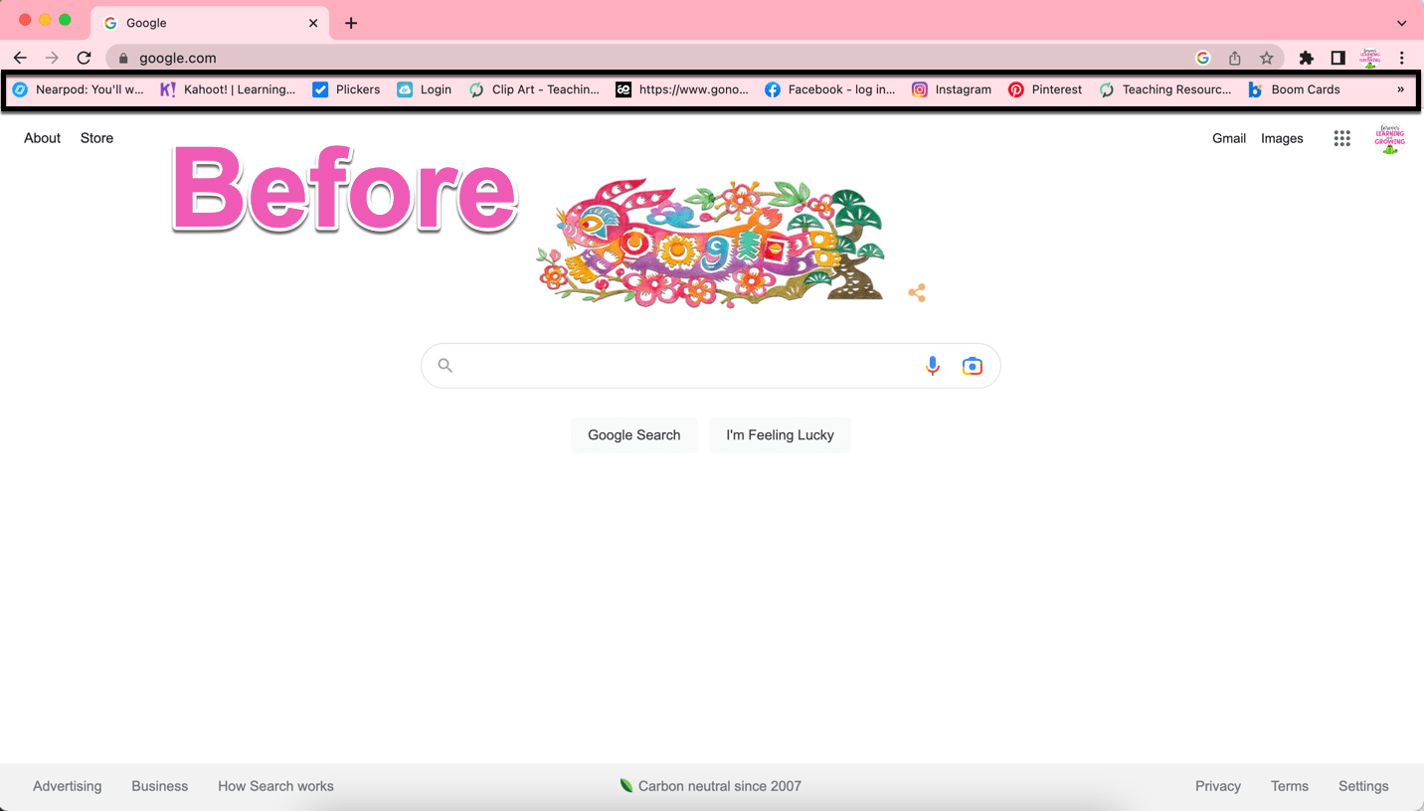Open the Extensions puzzle icon
Viewport: 1424px width, 811px height.
click(x=1307, y=58)
